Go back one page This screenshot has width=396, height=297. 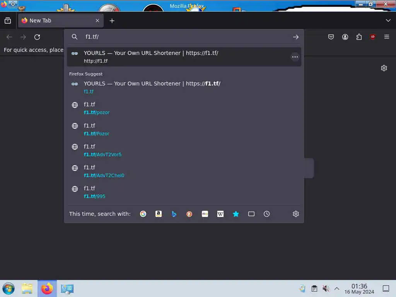[9, 37]
